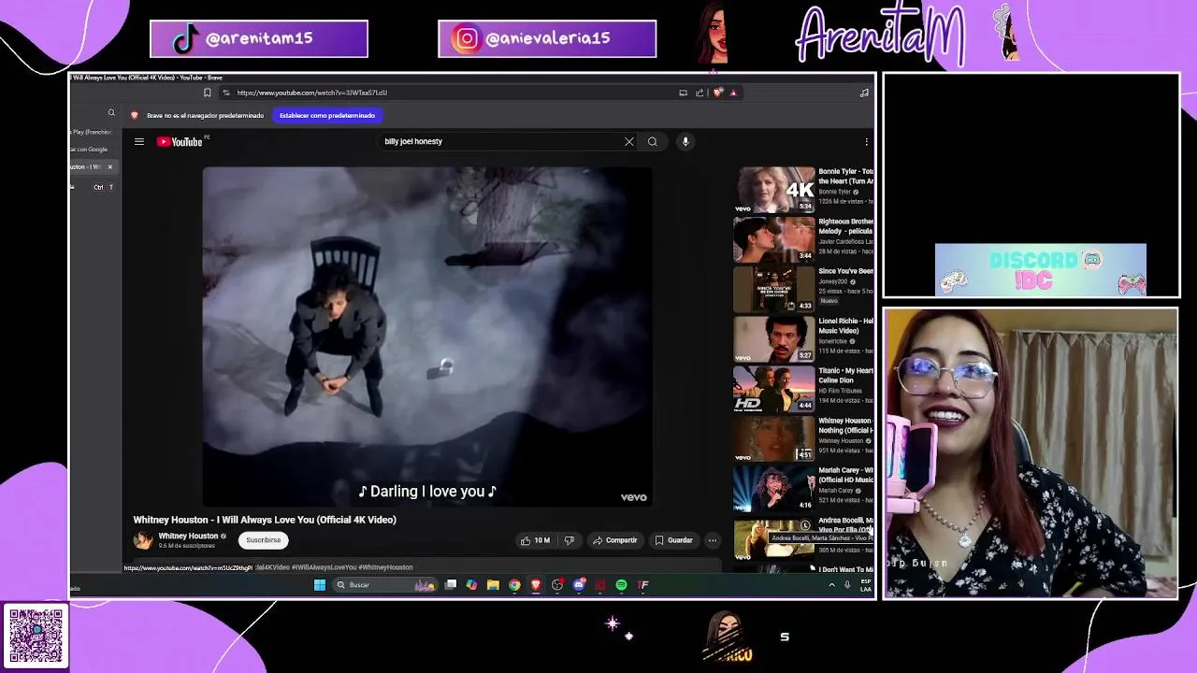
Task: Click the picture-in-picture icon in address bar
Action: pos(684,93)
